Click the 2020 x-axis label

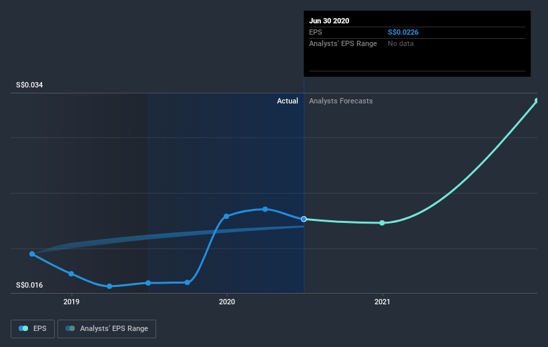point(227,302)
